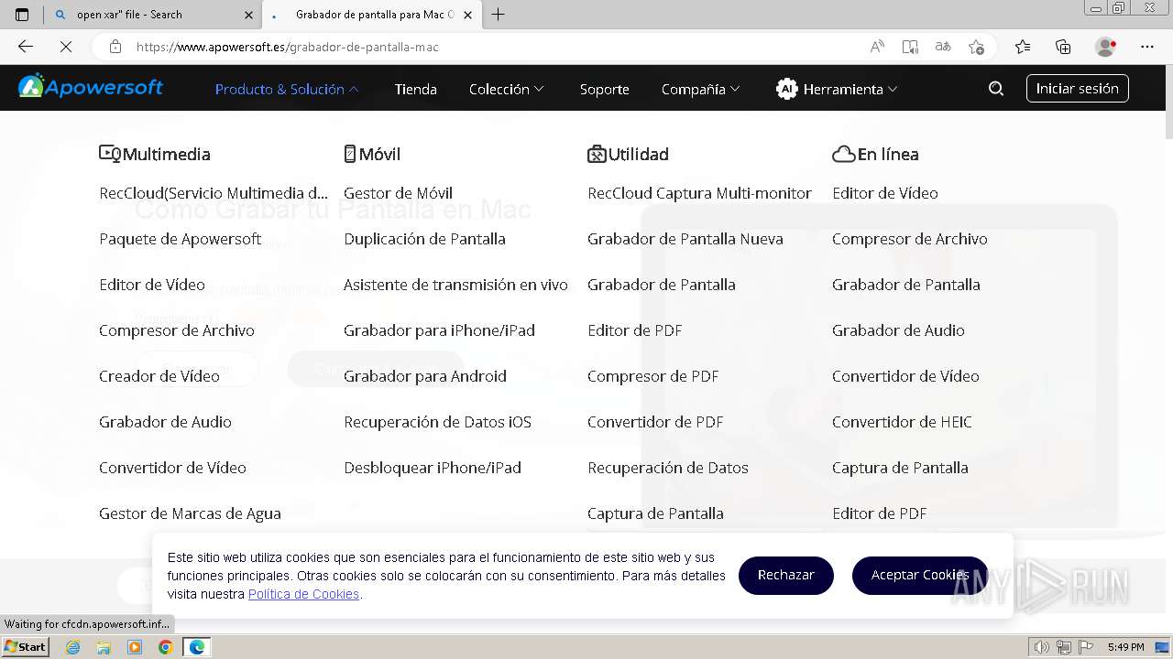Choose Duplicación de Pantalla

pos(424,239)
